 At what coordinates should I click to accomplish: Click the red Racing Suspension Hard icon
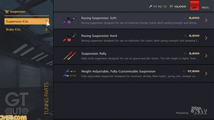pos(70,38)
